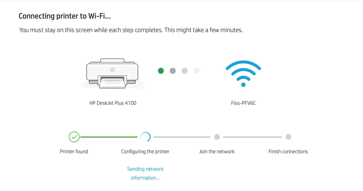
Task: Select the Join the network step label
Action: point(217,152)
